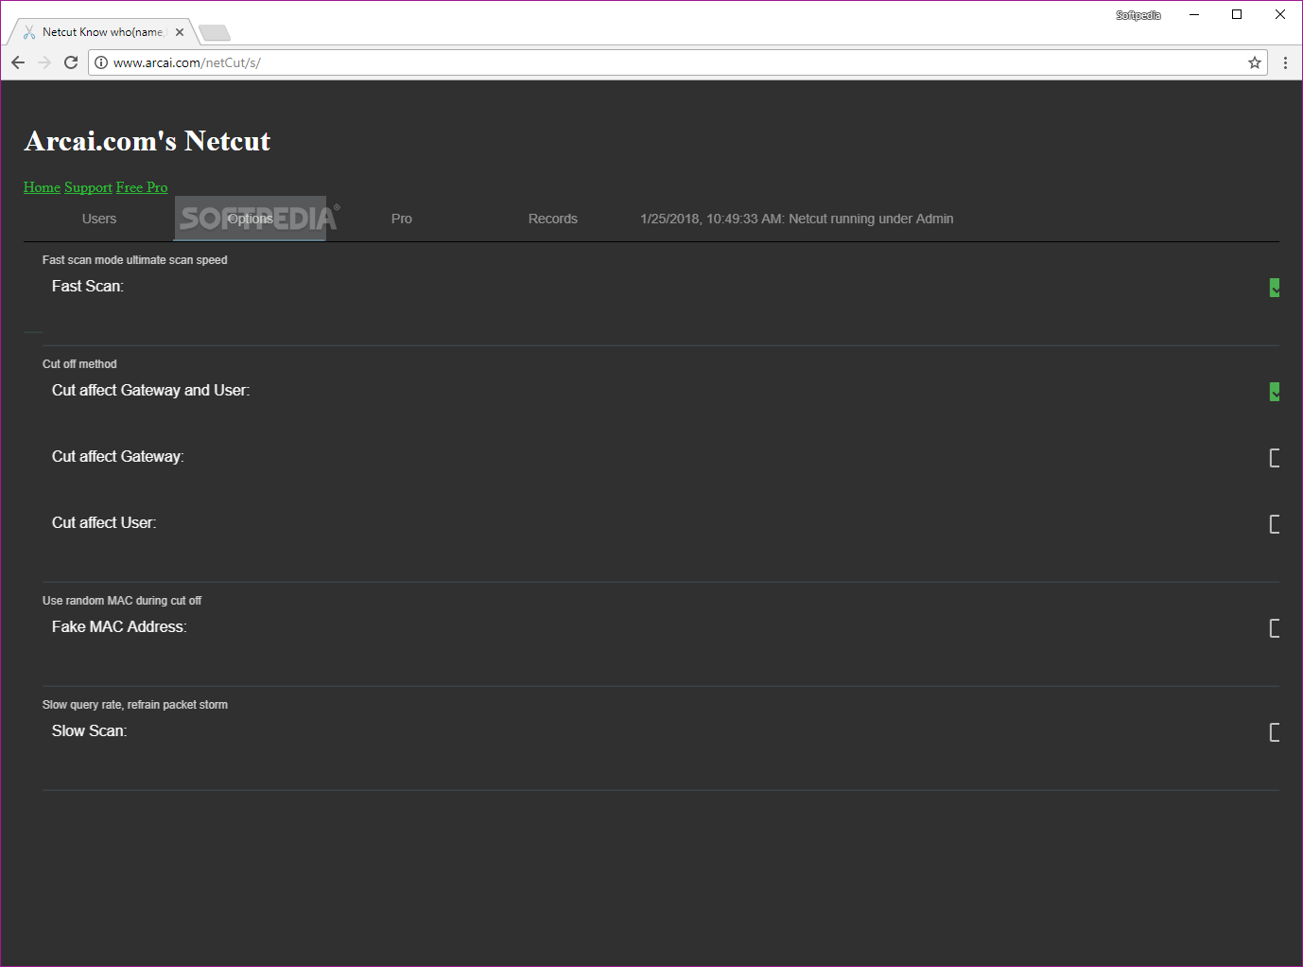This screenshot has height=967, width=1303.
Task: Open the Free Pro link
Action: (x=142, y=187)
